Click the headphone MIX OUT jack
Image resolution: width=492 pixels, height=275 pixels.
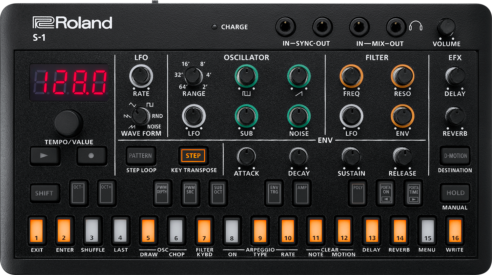tap(396, 27)
